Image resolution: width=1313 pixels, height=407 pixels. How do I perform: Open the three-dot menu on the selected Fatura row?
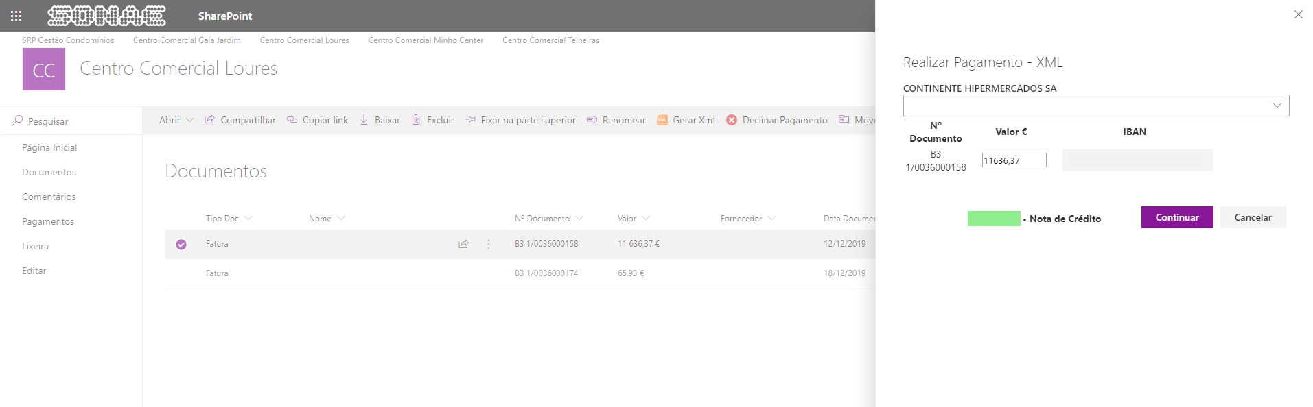click(489, 244)
